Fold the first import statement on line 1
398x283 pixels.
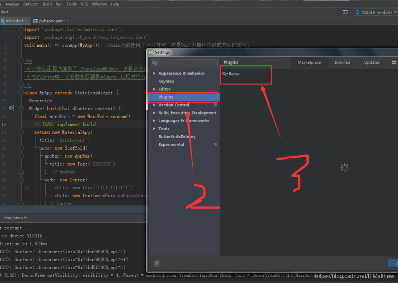pos(22,29)
